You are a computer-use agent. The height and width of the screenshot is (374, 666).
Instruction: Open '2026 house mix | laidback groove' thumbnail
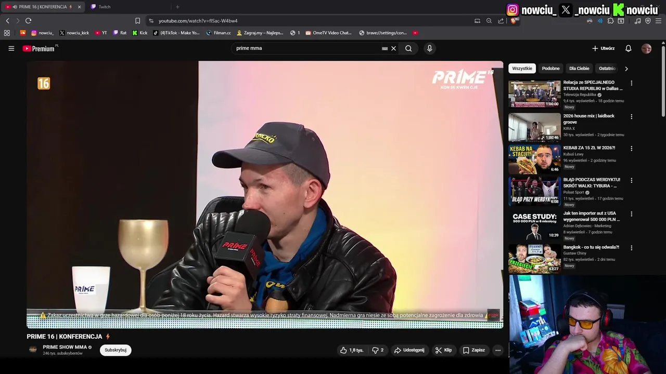point(534,127)
